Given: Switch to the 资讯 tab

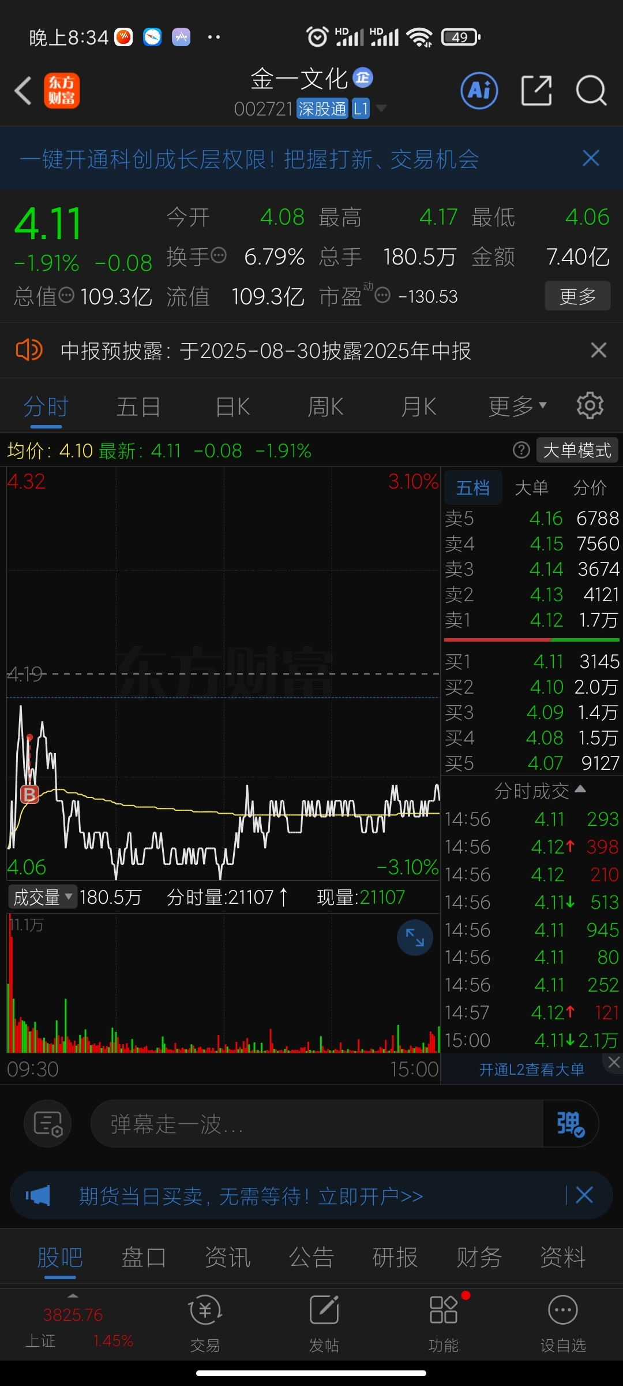Looking at the screenshot, I should tap(227, 1257).
